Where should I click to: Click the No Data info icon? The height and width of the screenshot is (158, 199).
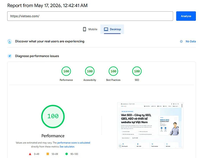point(181,41)
